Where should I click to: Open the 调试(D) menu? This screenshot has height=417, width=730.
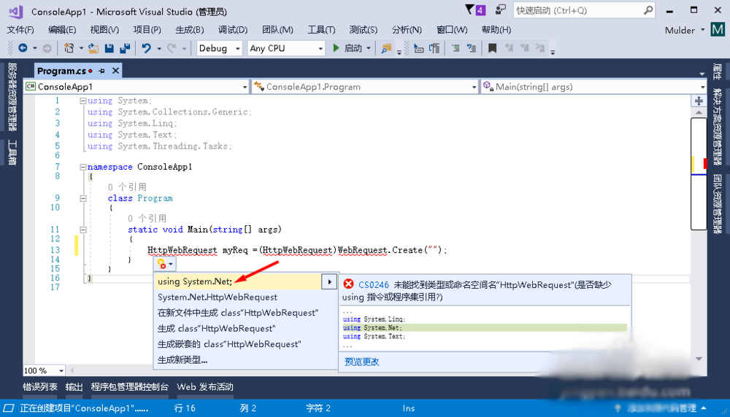[232, 29]
